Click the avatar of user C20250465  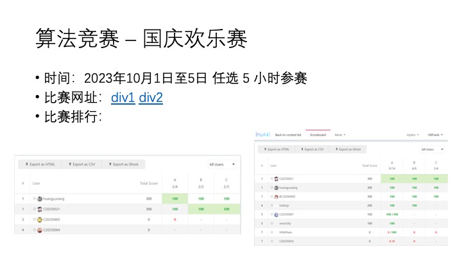tap(40, 220)
